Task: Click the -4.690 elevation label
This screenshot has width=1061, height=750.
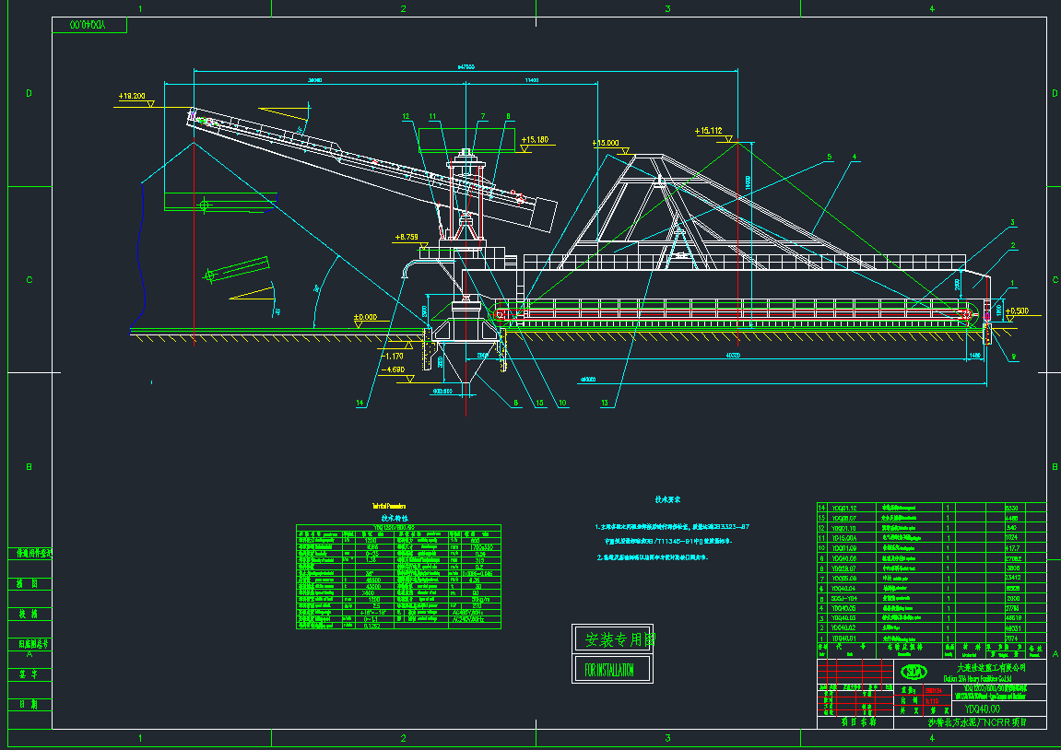Action: (x=393, y=369)
